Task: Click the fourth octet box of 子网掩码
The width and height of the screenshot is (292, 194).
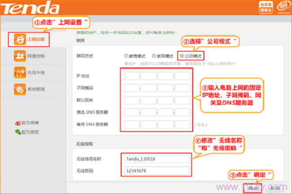Action: click(182, 88)
